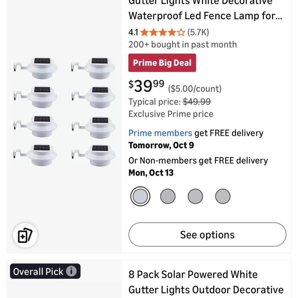Image resolution: width=298 pixels, height=298 pixels.
Task: Click the (5.7K) reviews count
Action: (x=198, y=32)
